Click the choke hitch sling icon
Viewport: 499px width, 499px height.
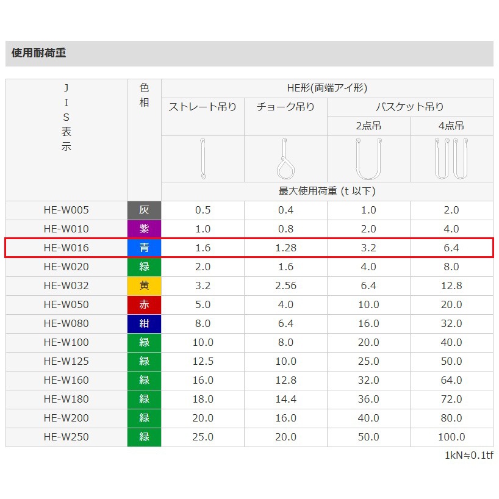(285, 159)
